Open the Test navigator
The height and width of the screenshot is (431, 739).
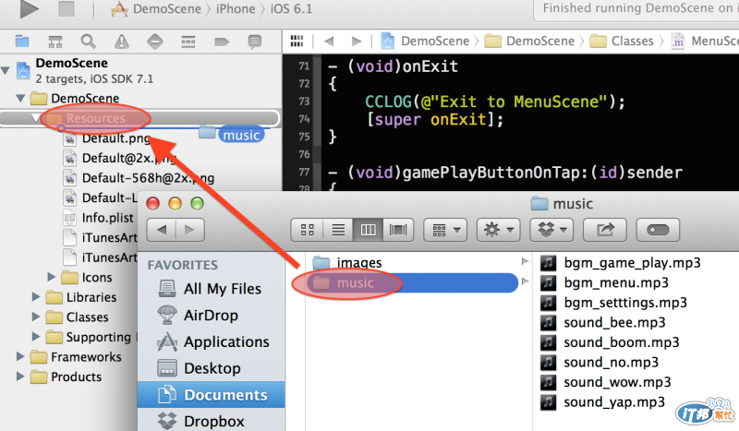point(155,42)
